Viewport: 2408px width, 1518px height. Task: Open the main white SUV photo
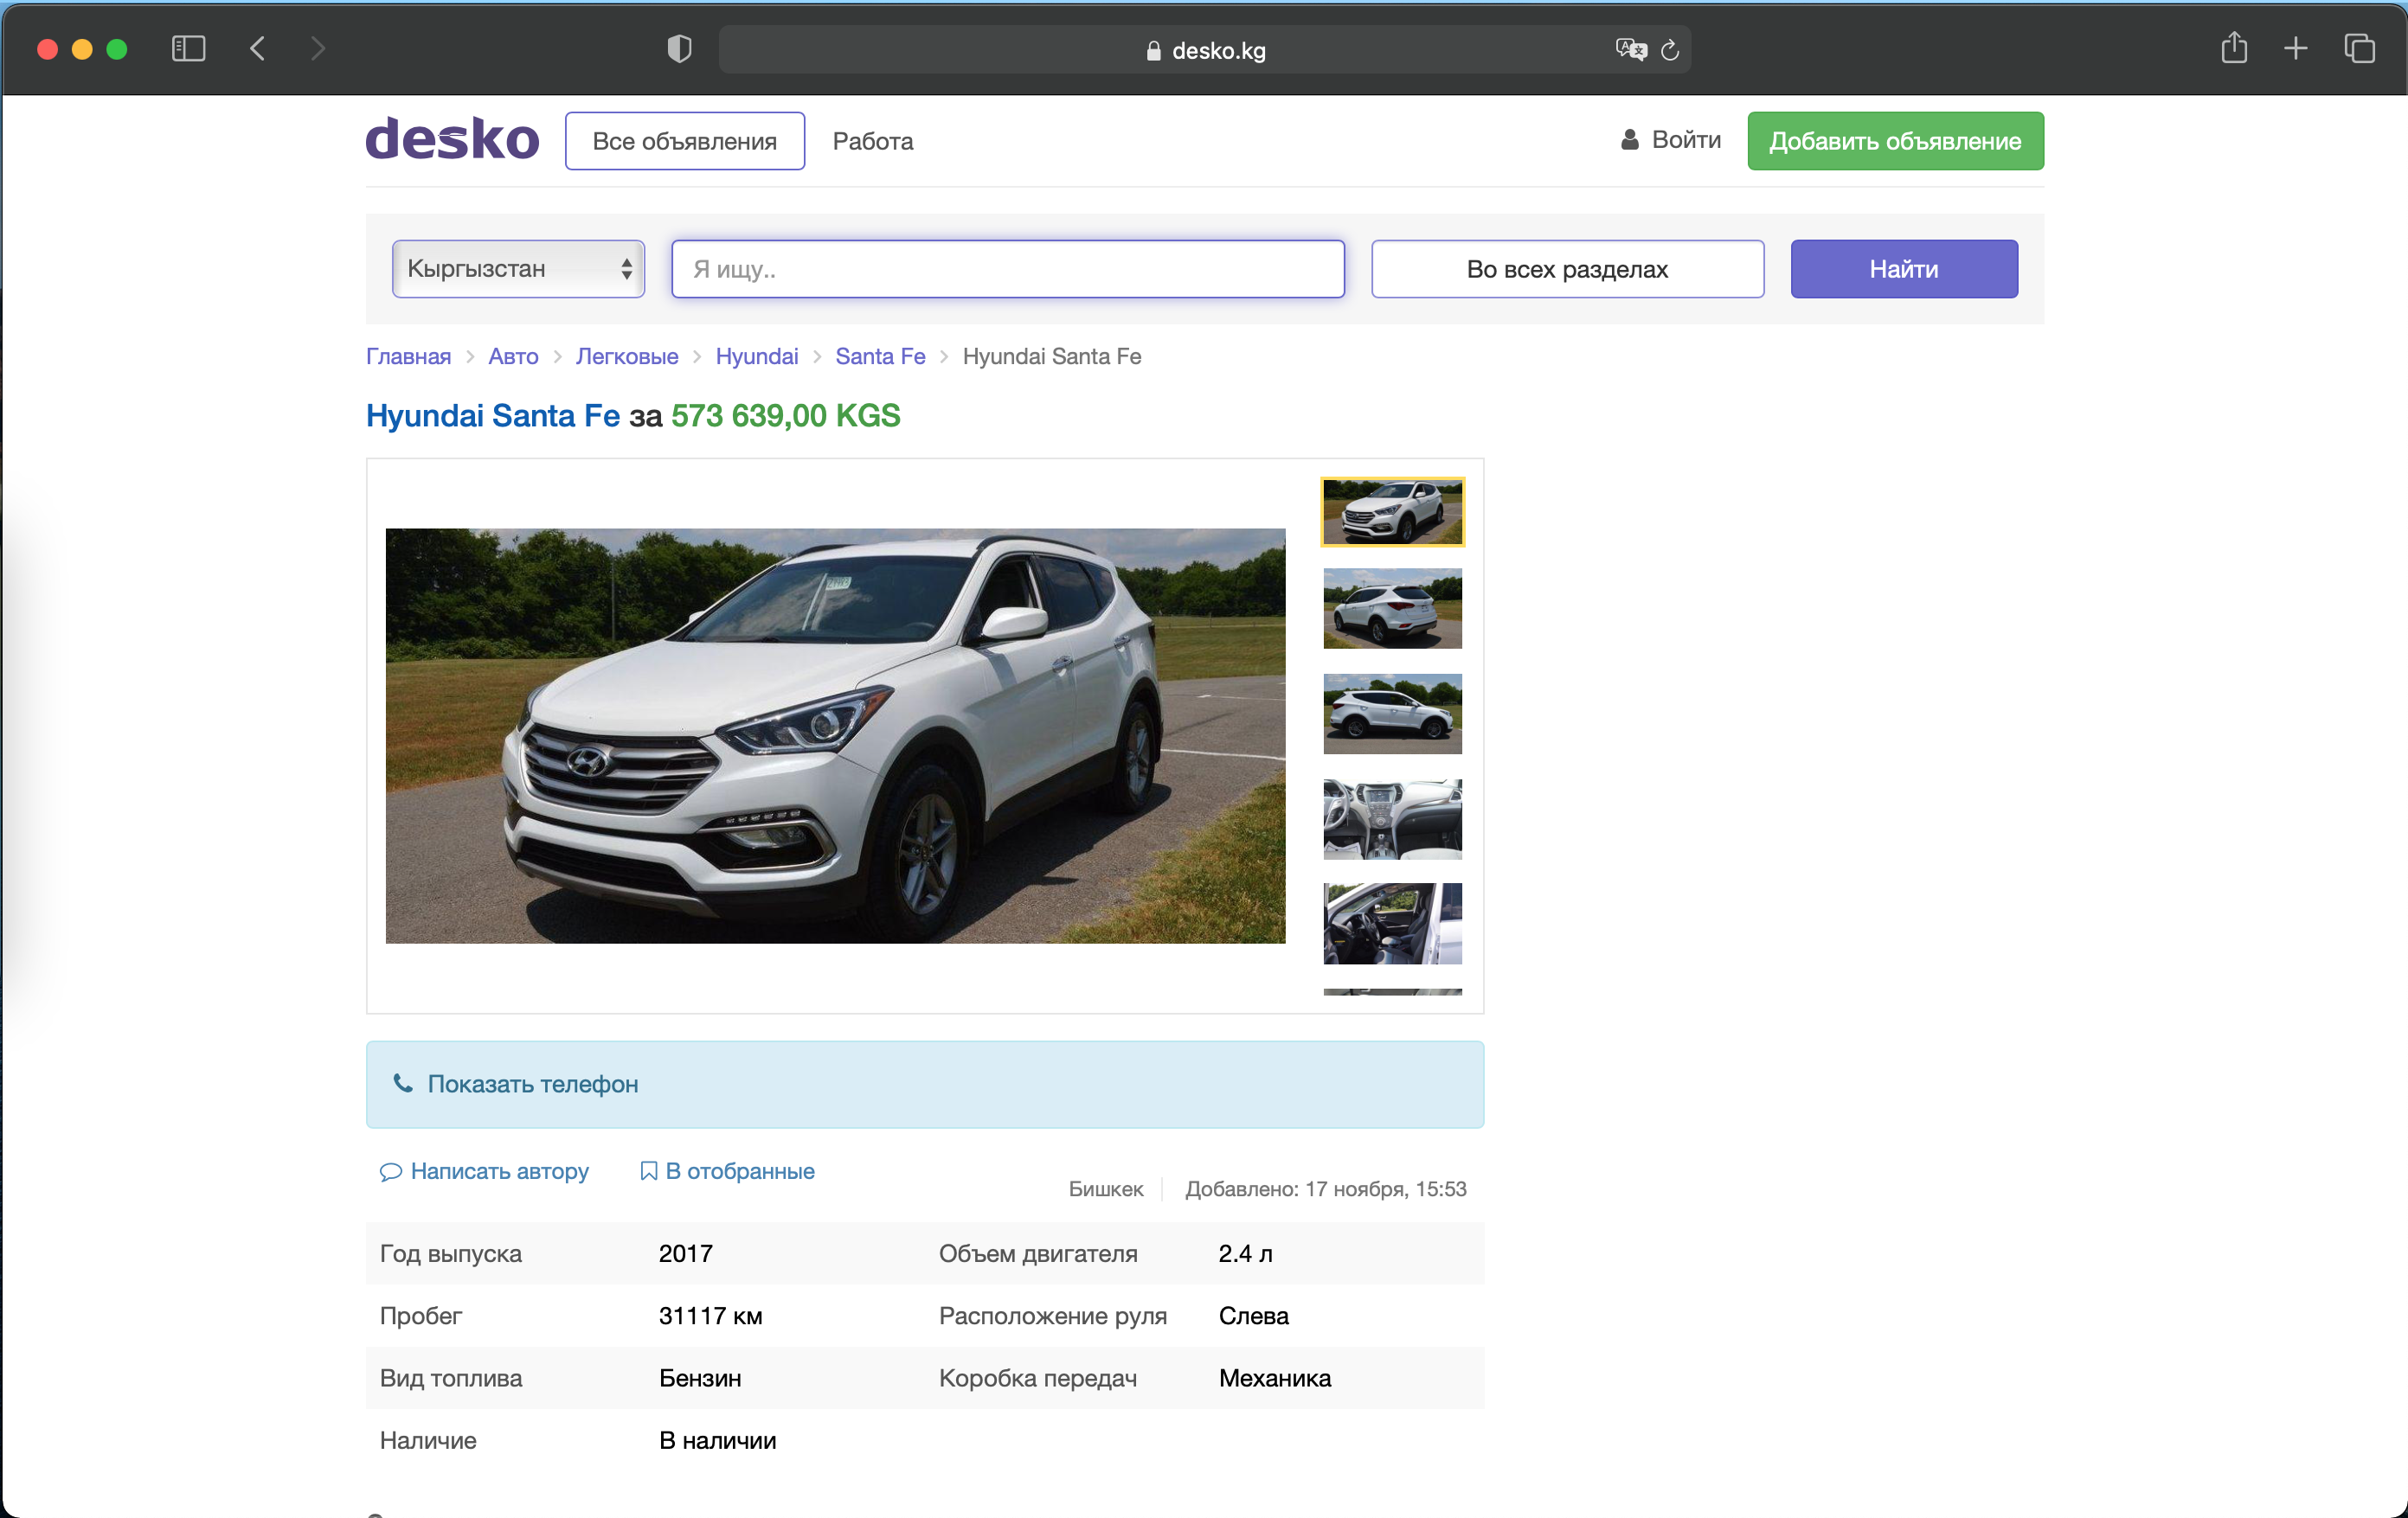tap(835, 735)
